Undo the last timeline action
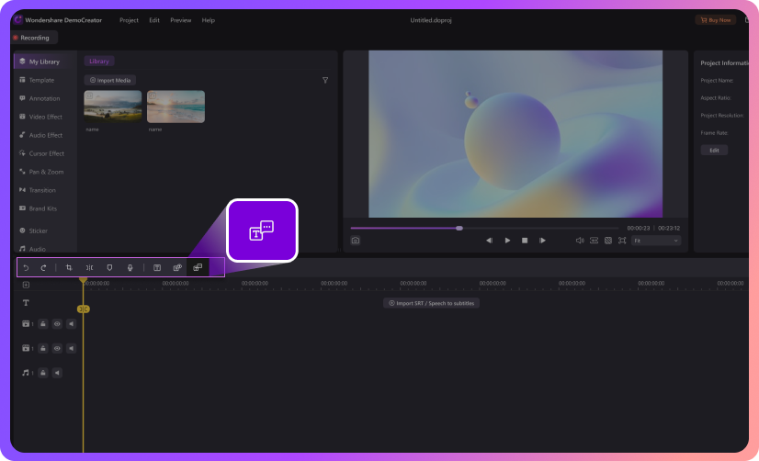Image resolution: width=759 pixels, height=461 pixels. [x=26, y=267]
